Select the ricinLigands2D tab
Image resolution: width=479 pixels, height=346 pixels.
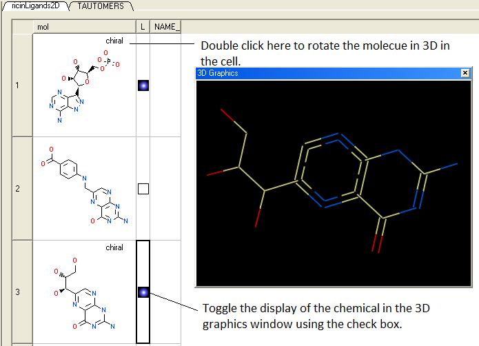36,6
